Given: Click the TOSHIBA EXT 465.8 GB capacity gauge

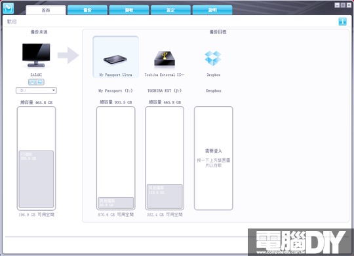Looking at the screenshot, I should click(165, 158).
